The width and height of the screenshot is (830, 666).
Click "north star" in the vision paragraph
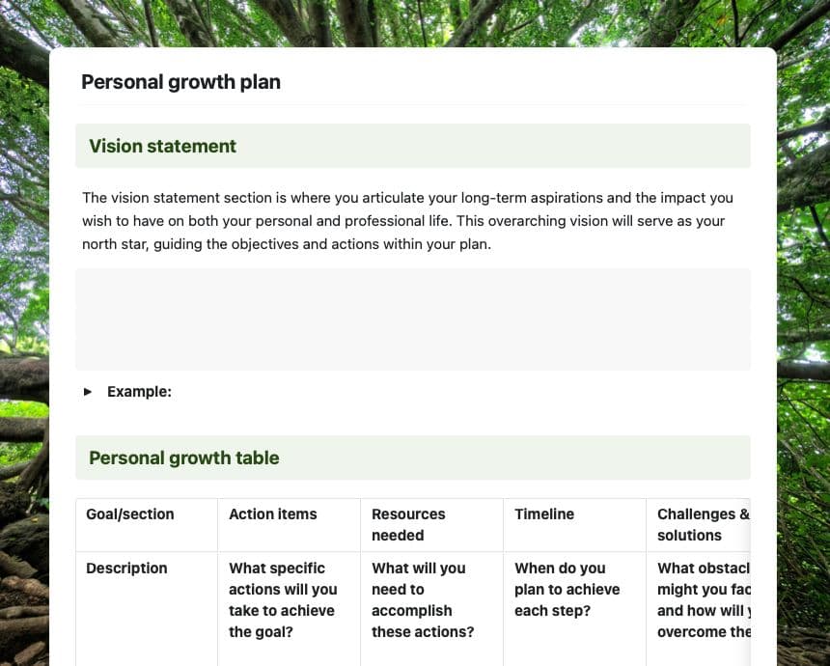point(114,244)
